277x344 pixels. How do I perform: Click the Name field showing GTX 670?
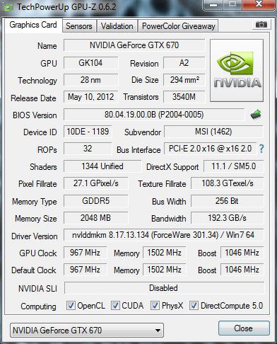pos(134,45)
